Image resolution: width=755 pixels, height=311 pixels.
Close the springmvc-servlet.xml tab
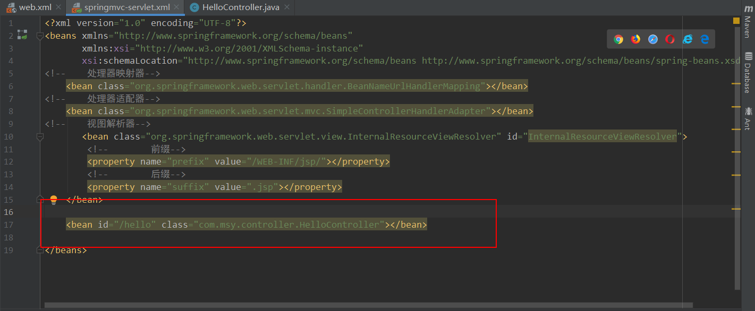[177, 8]
